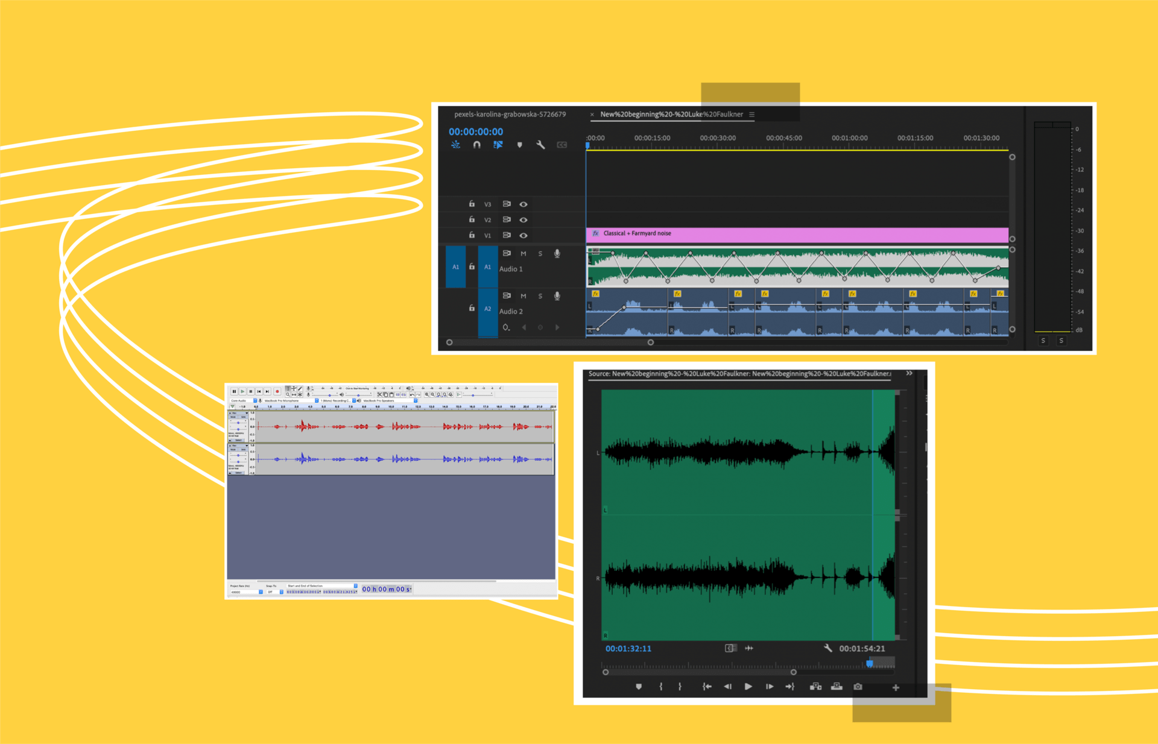Mute Audio 2 track with M button
The height and width of the screenshot is (744, 1158).
524,295
